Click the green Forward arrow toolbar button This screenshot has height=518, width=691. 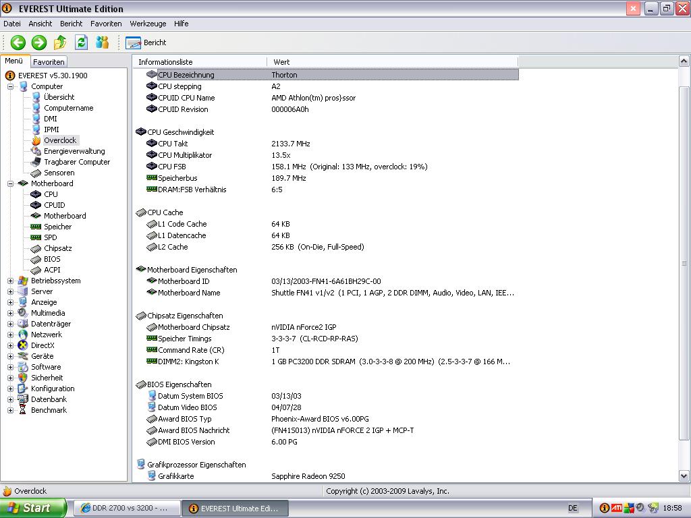[x=39, y=42]
